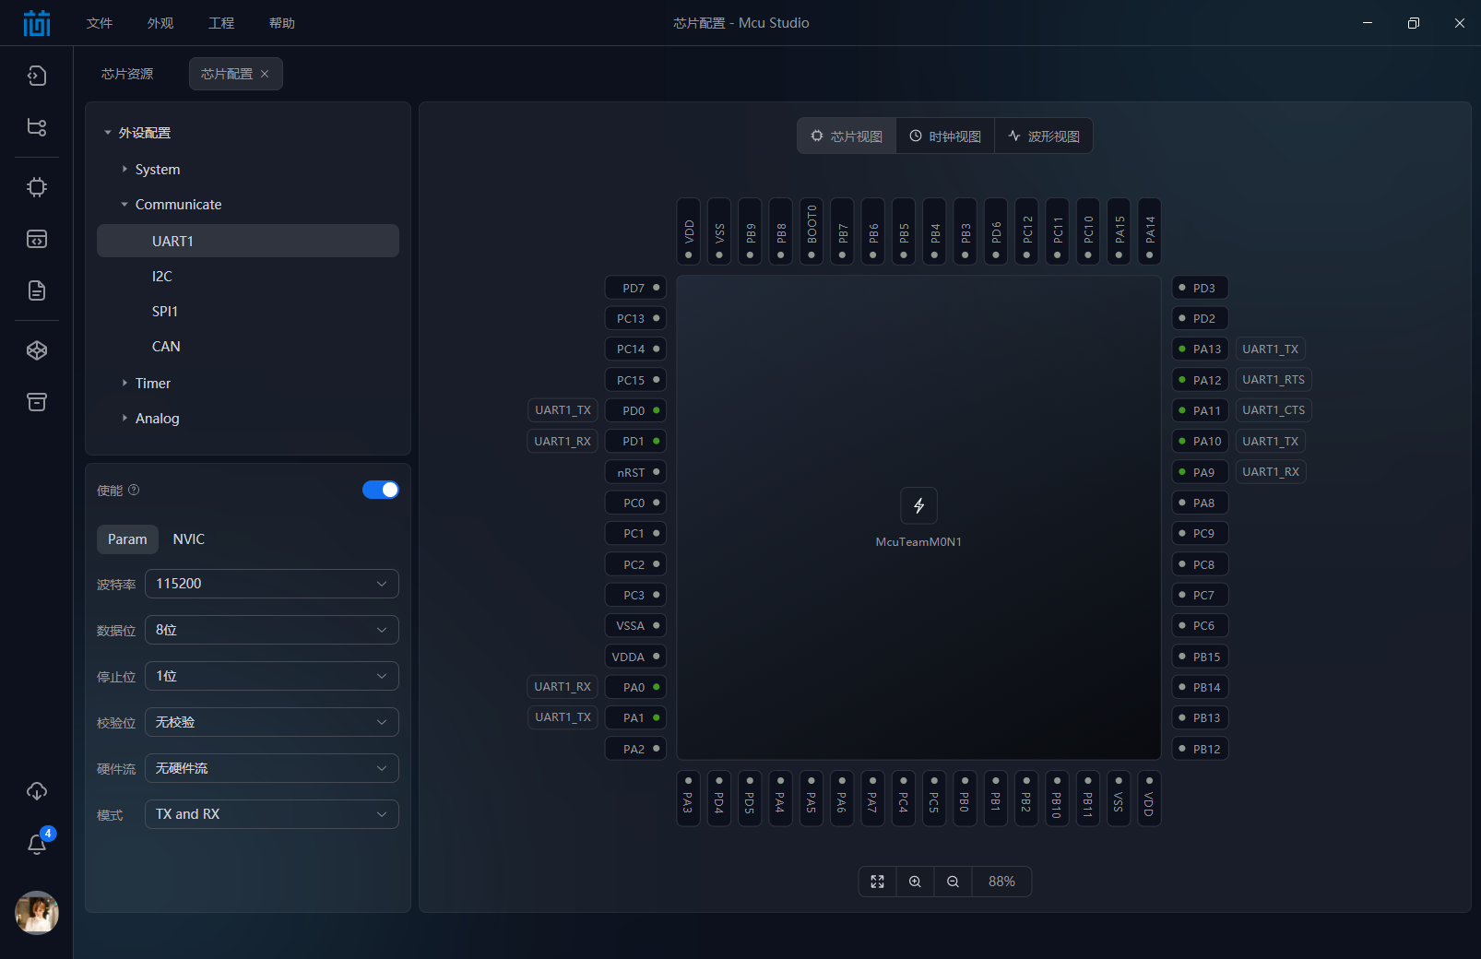Image resolution: width=1481 pixels, height=959 pixels.
Task: Click the archive box icon in sidebar
Action: pos(37,402)
